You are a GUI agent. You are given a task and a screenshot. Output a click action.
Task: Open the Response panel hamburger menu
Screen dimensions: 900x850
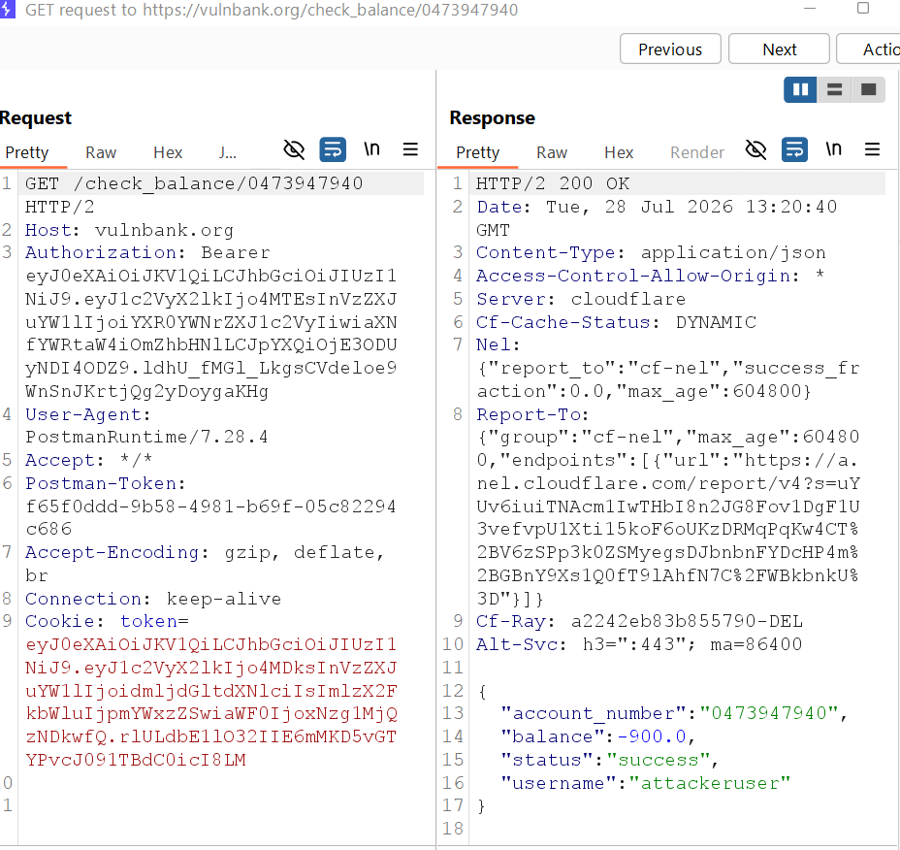pos(873,149)
